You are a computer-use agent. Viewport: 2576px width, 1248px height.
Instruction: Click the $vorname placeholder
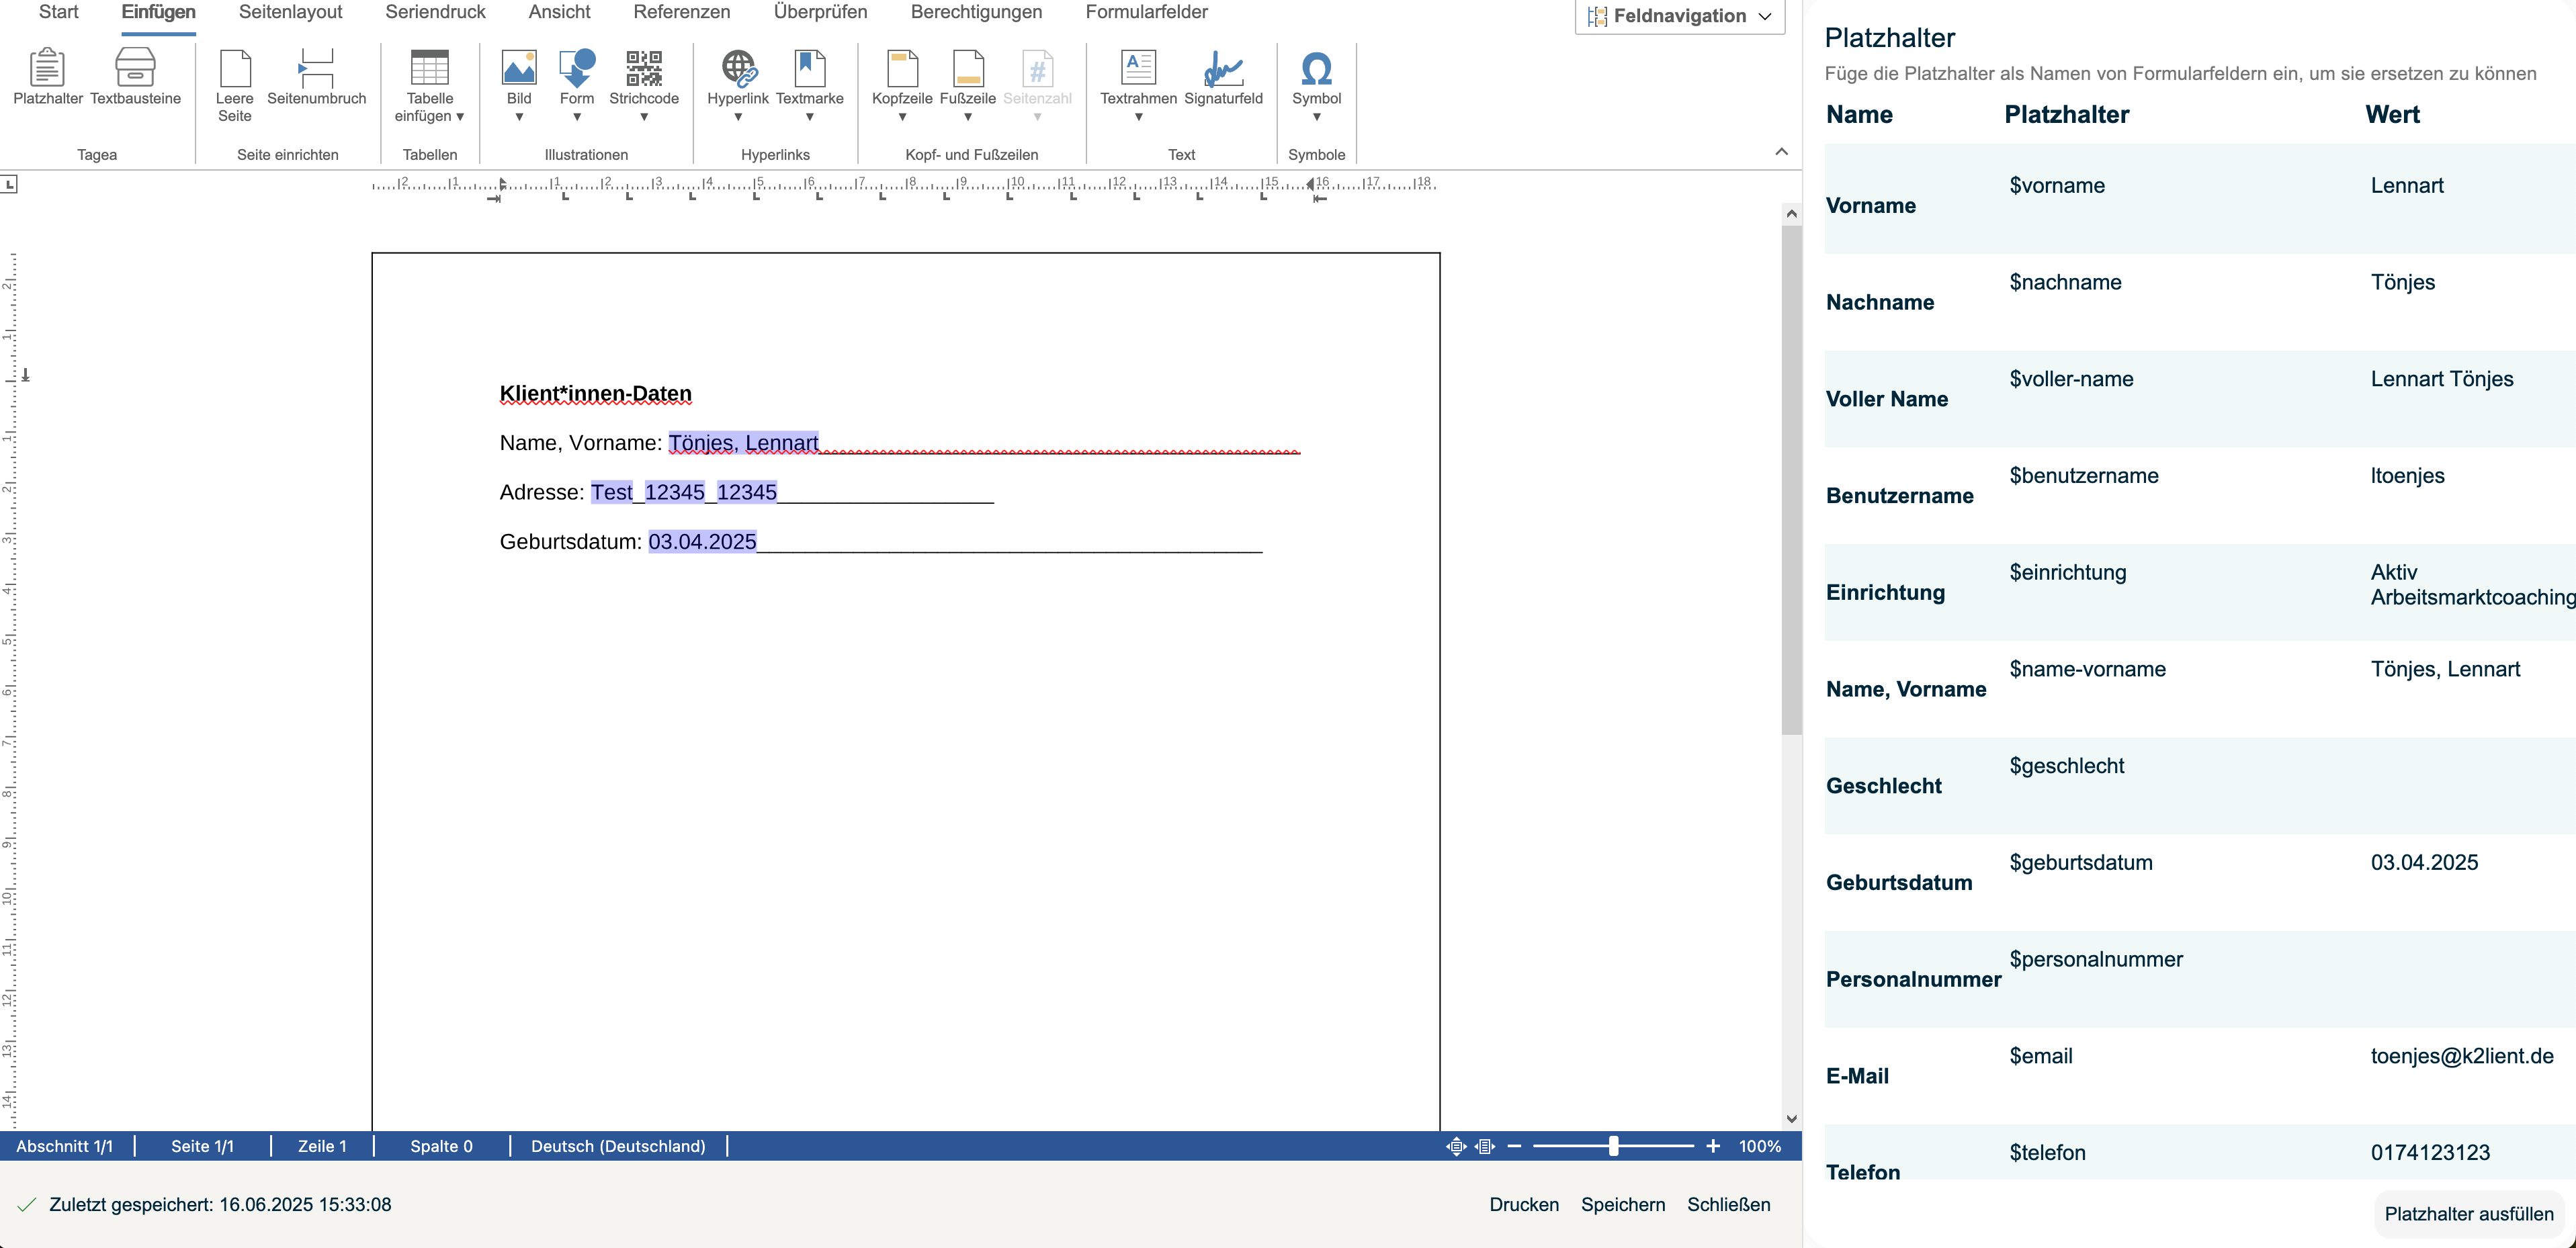coord(2057,185)
